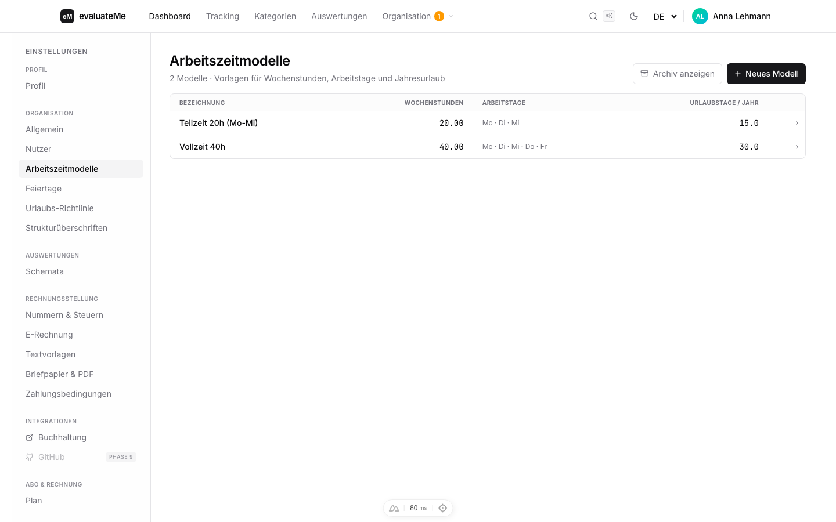The image size is (836, 522).
Task: Click the 30.0 Urlaubstage value
Action: (x=749, y=147)
